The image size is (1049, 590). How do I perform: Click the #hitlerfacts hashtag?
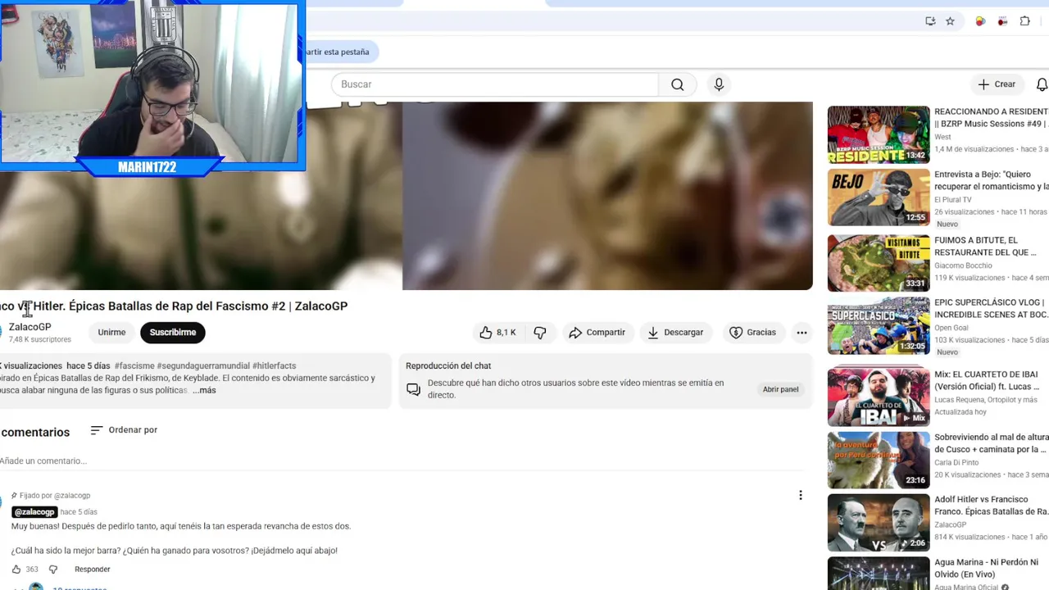[275, 365]
